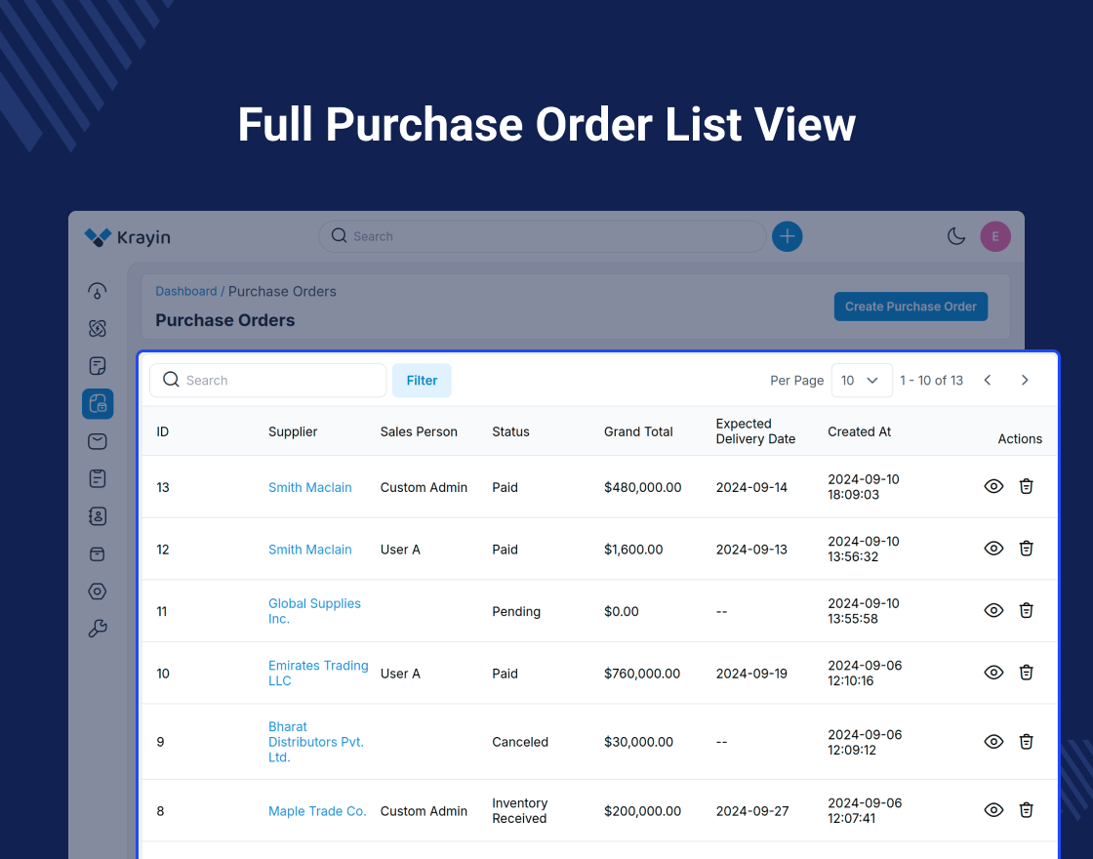Delete purchase order 13 with trash icon
Screen dimensions: 1093x859
pos(1026,486)
